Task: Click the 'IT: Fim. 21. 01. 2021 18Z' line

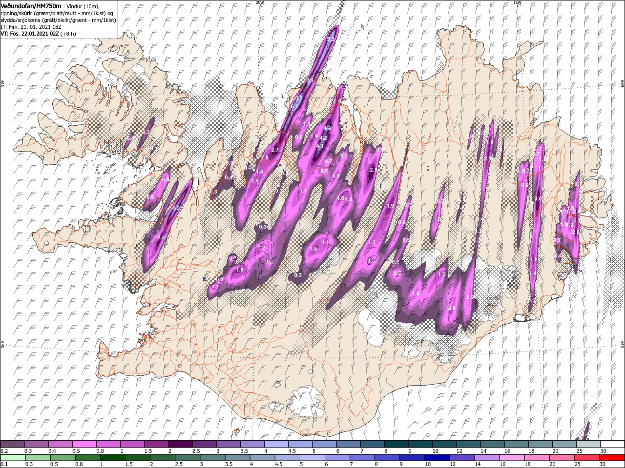Action: (31, 27)
